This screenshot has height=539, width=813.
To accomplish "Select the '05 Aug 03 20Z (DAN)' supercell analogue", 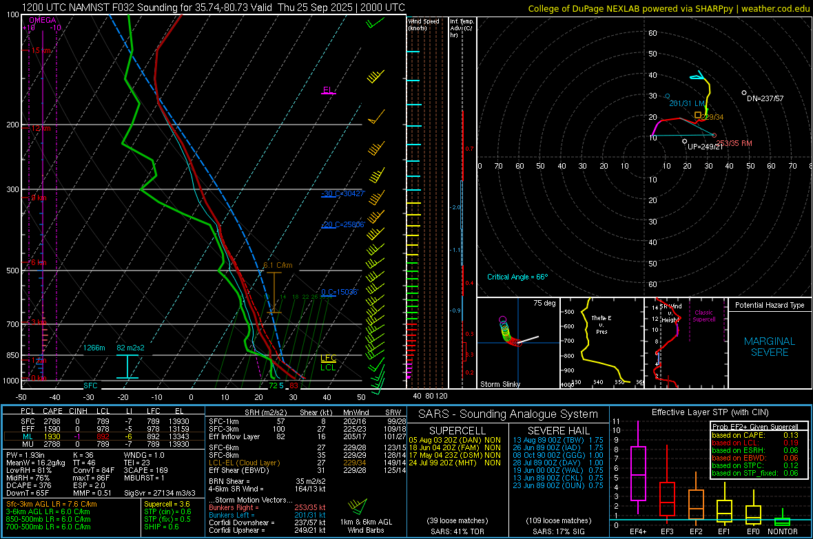I will [x=455, y=440].
